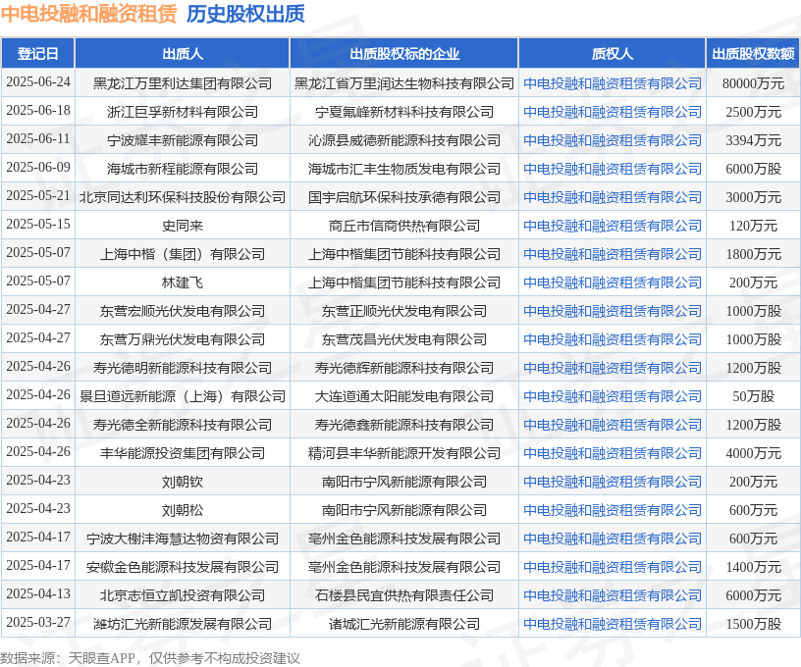The height and width of the screenshot is (667, 801).
Task: Select the date 2025-06-18
Action: point(38,111)
